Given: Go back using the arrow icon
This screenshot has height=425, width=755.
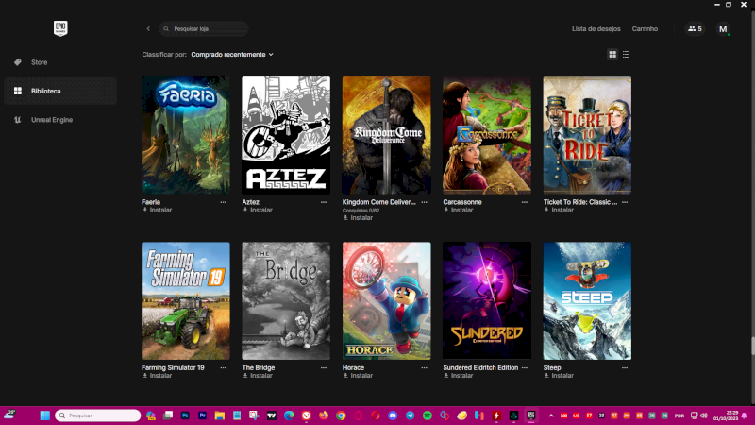Looking at the screenshot, I should 148,29.
